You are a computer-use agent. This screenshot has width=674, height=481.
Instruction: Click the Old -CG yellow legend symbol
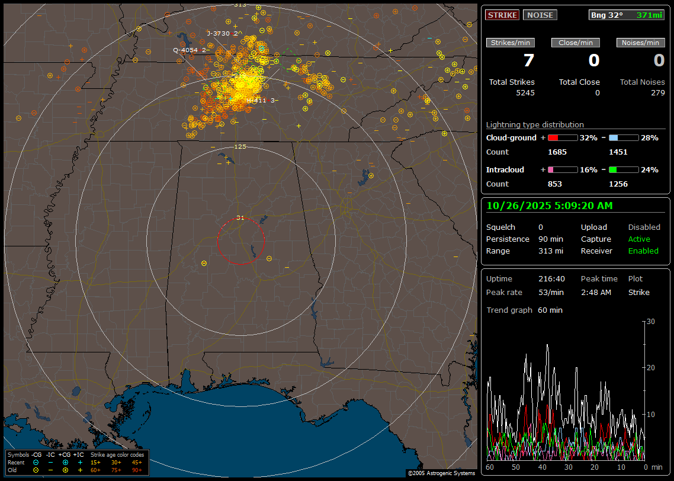click(36, 470)
